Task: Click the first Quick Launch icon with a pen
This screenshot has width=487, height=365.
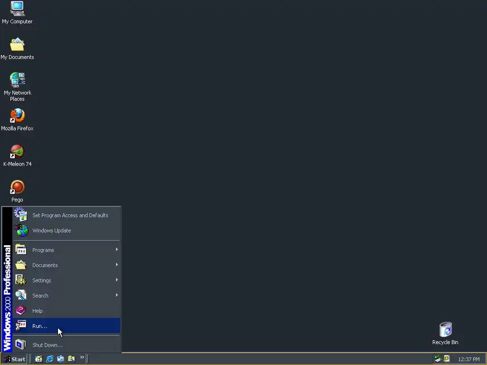Action: (x=39, y=359)
